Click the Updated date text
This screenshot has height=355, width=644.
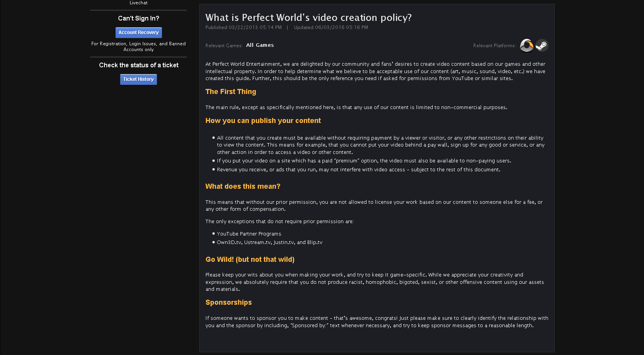(331, 27)
